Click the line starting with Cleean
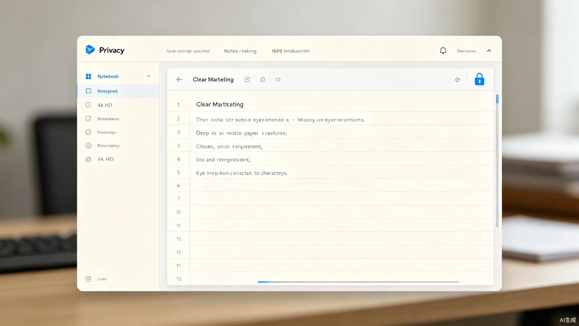This screenshot has height=326, width=579. coord(229,146)
